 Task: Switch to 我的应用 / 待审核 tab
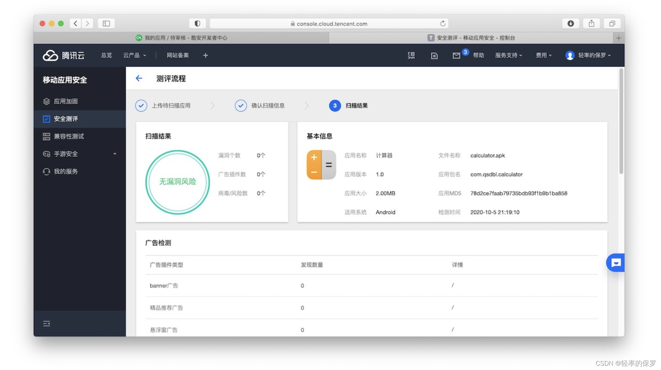click(x=181, y=38)
